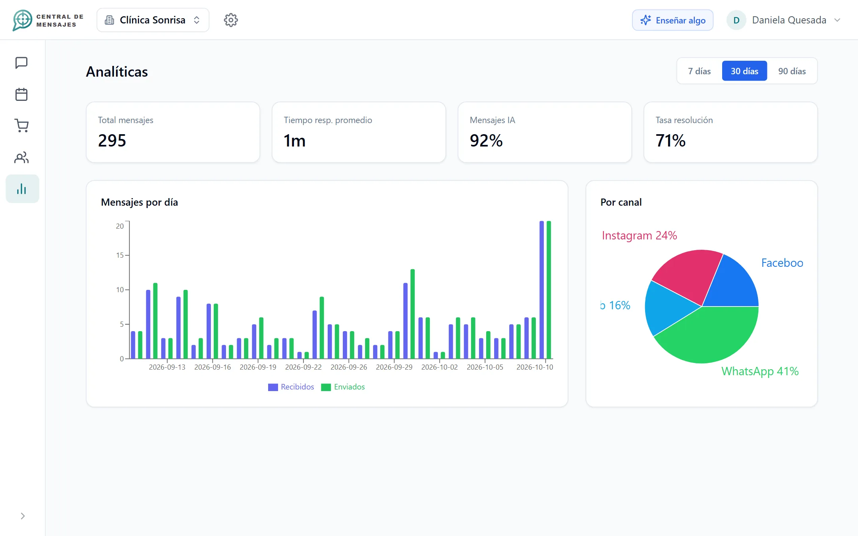This screenshot has height=536, width=858.
Task: Select the 30 días range option
Action: (x=744, y=71)
